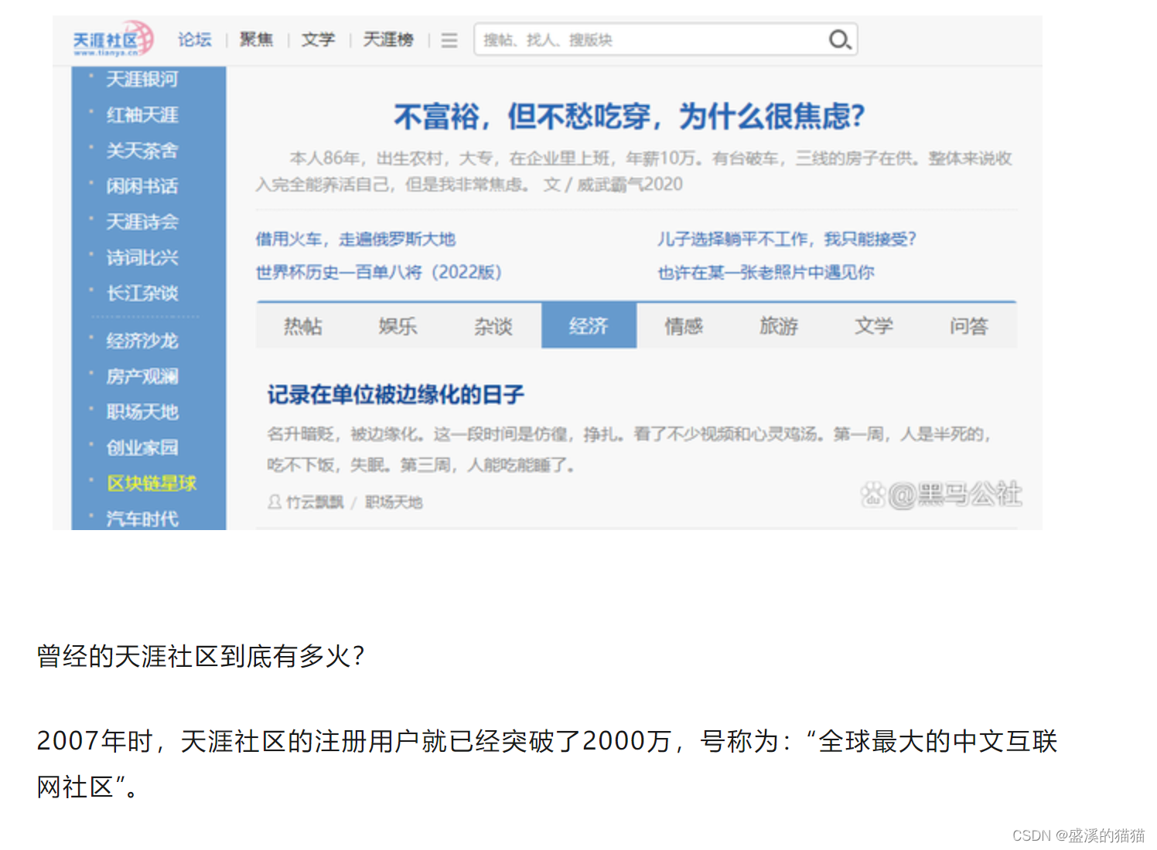Open the hamburger menu icon
The image size is (1157, 850).
pos(449,40)
